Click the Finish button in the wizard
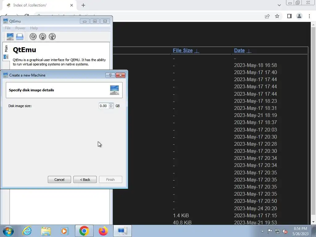 (x=110, y=180)
